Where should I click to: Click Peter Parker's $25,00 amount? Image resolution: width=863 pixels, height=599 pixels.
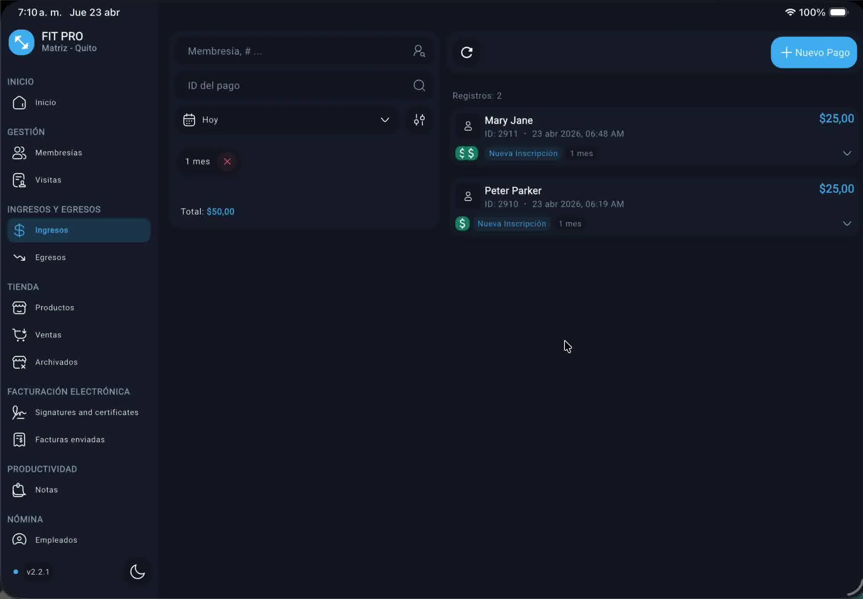tap(837, 189)
